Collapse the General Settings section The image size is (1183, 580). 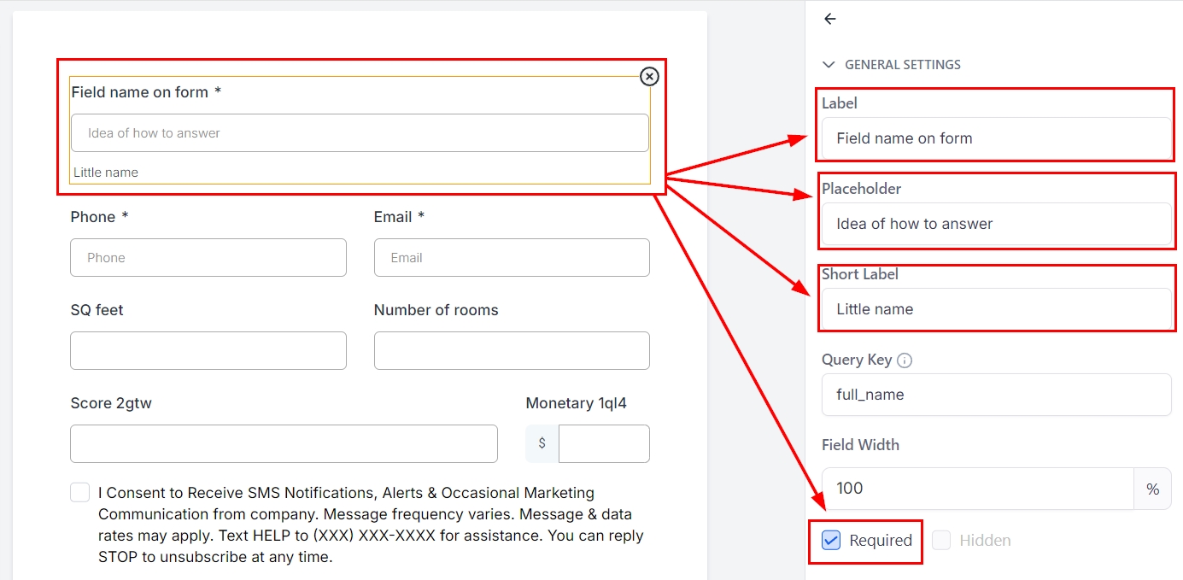tap(827, 65)
